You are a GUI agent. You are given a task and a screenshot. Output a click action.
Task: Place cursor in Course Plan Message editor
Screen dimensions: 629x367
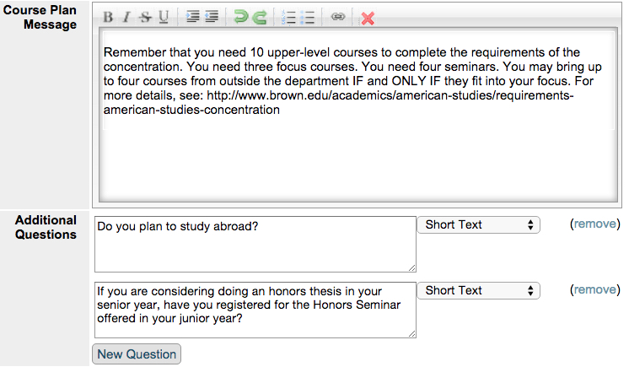pyautogui.click(x=358, y=115)
